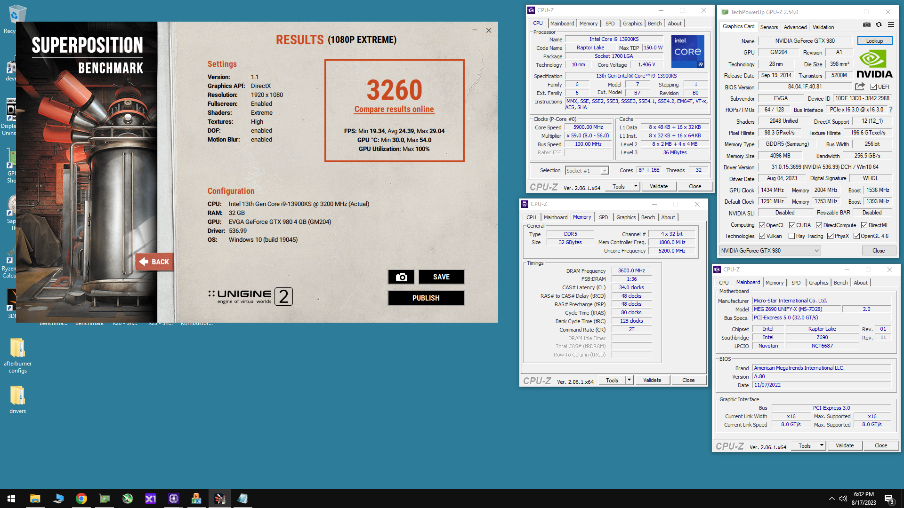Image resolution: width=904 pixels, height=508 pixels.
Task: Open the Superposition benchmark taskbar icon
Action: pos(220,499)
